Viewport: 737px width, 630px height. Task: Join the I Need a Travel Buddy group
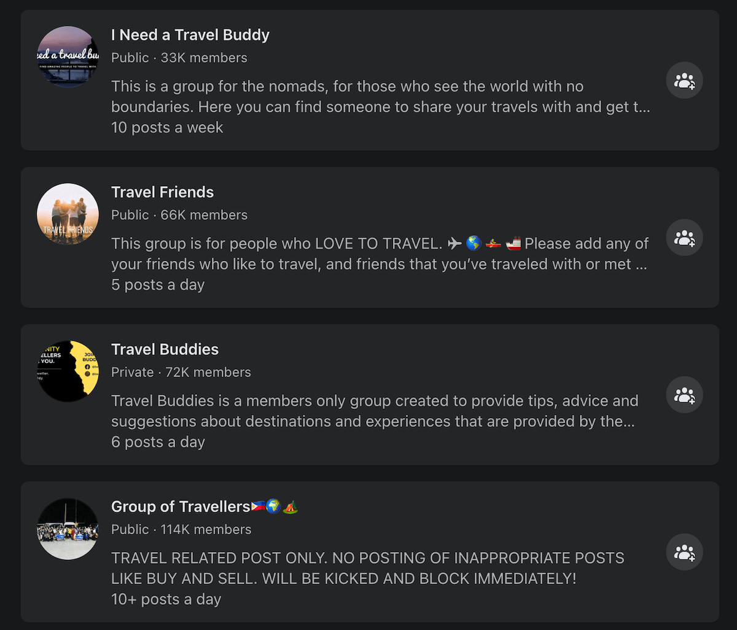684,80
